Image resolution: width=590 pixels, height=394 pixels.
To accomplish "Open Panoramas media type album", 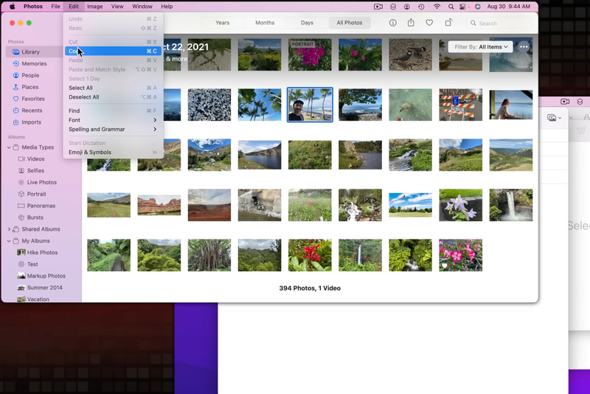I will (x=41, y=205).
